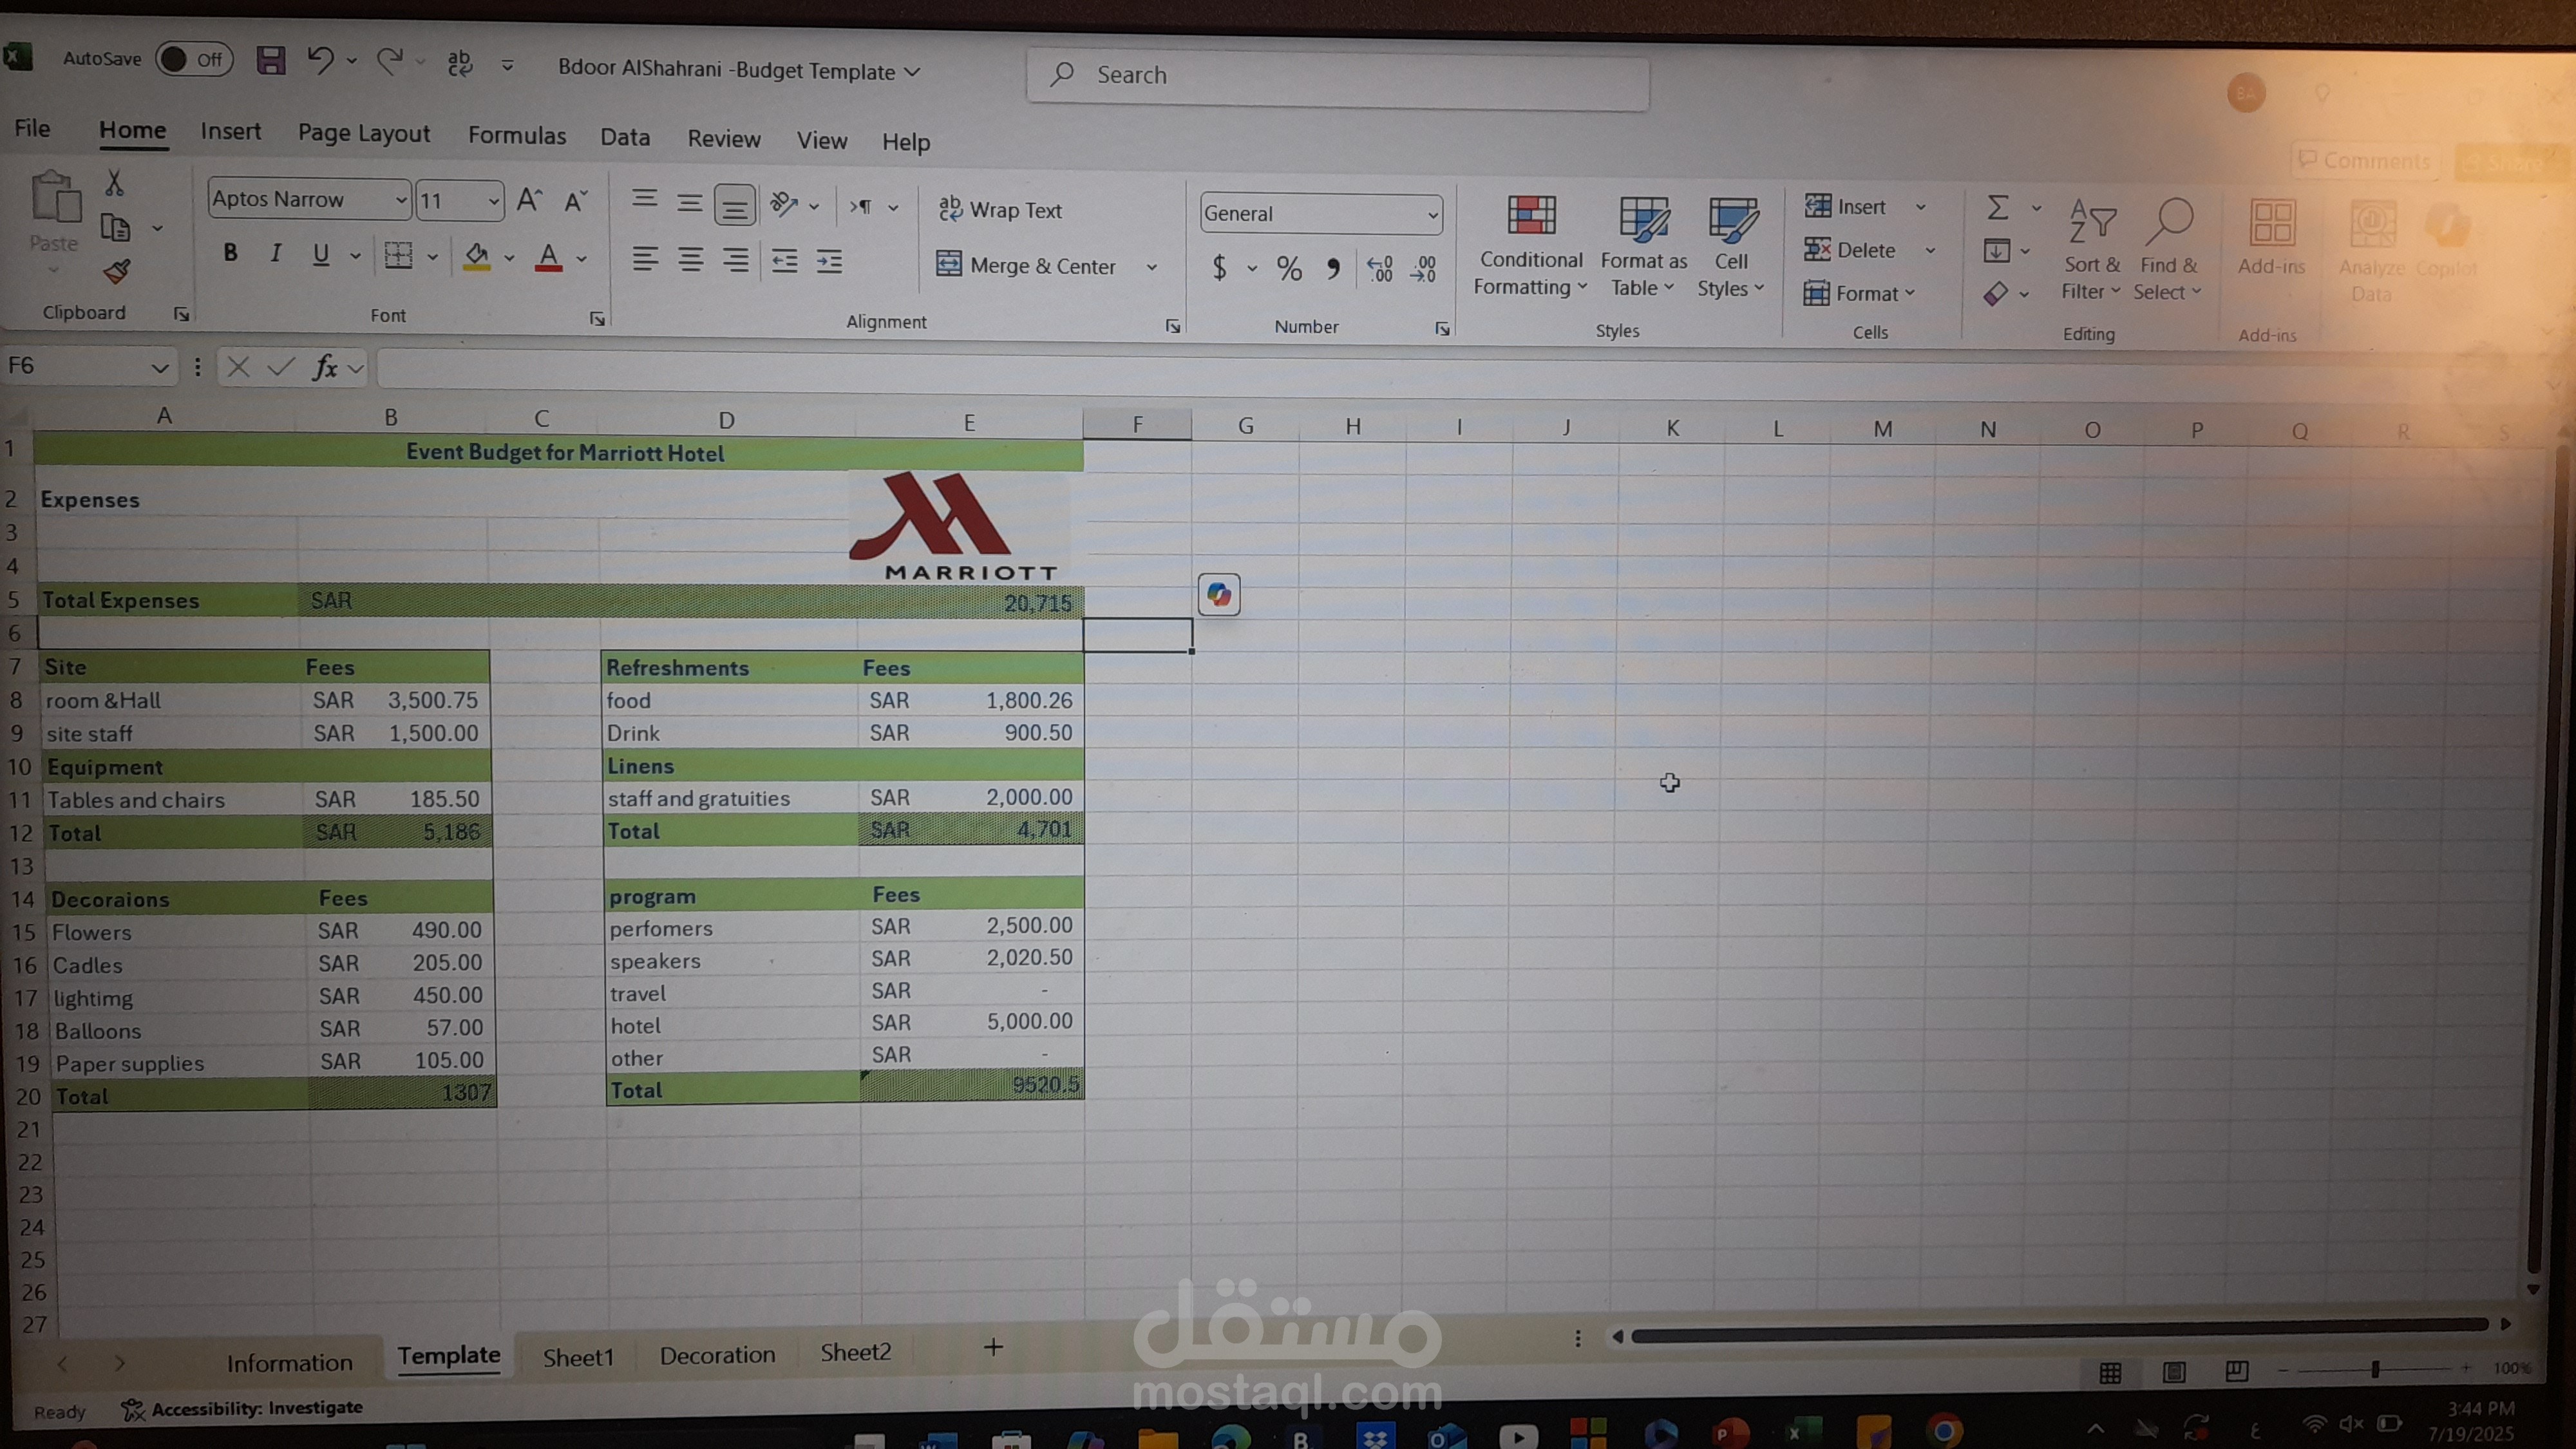Click the Percent Style icon
Screen dimensions: 2576x1449
click(1289, 268)
